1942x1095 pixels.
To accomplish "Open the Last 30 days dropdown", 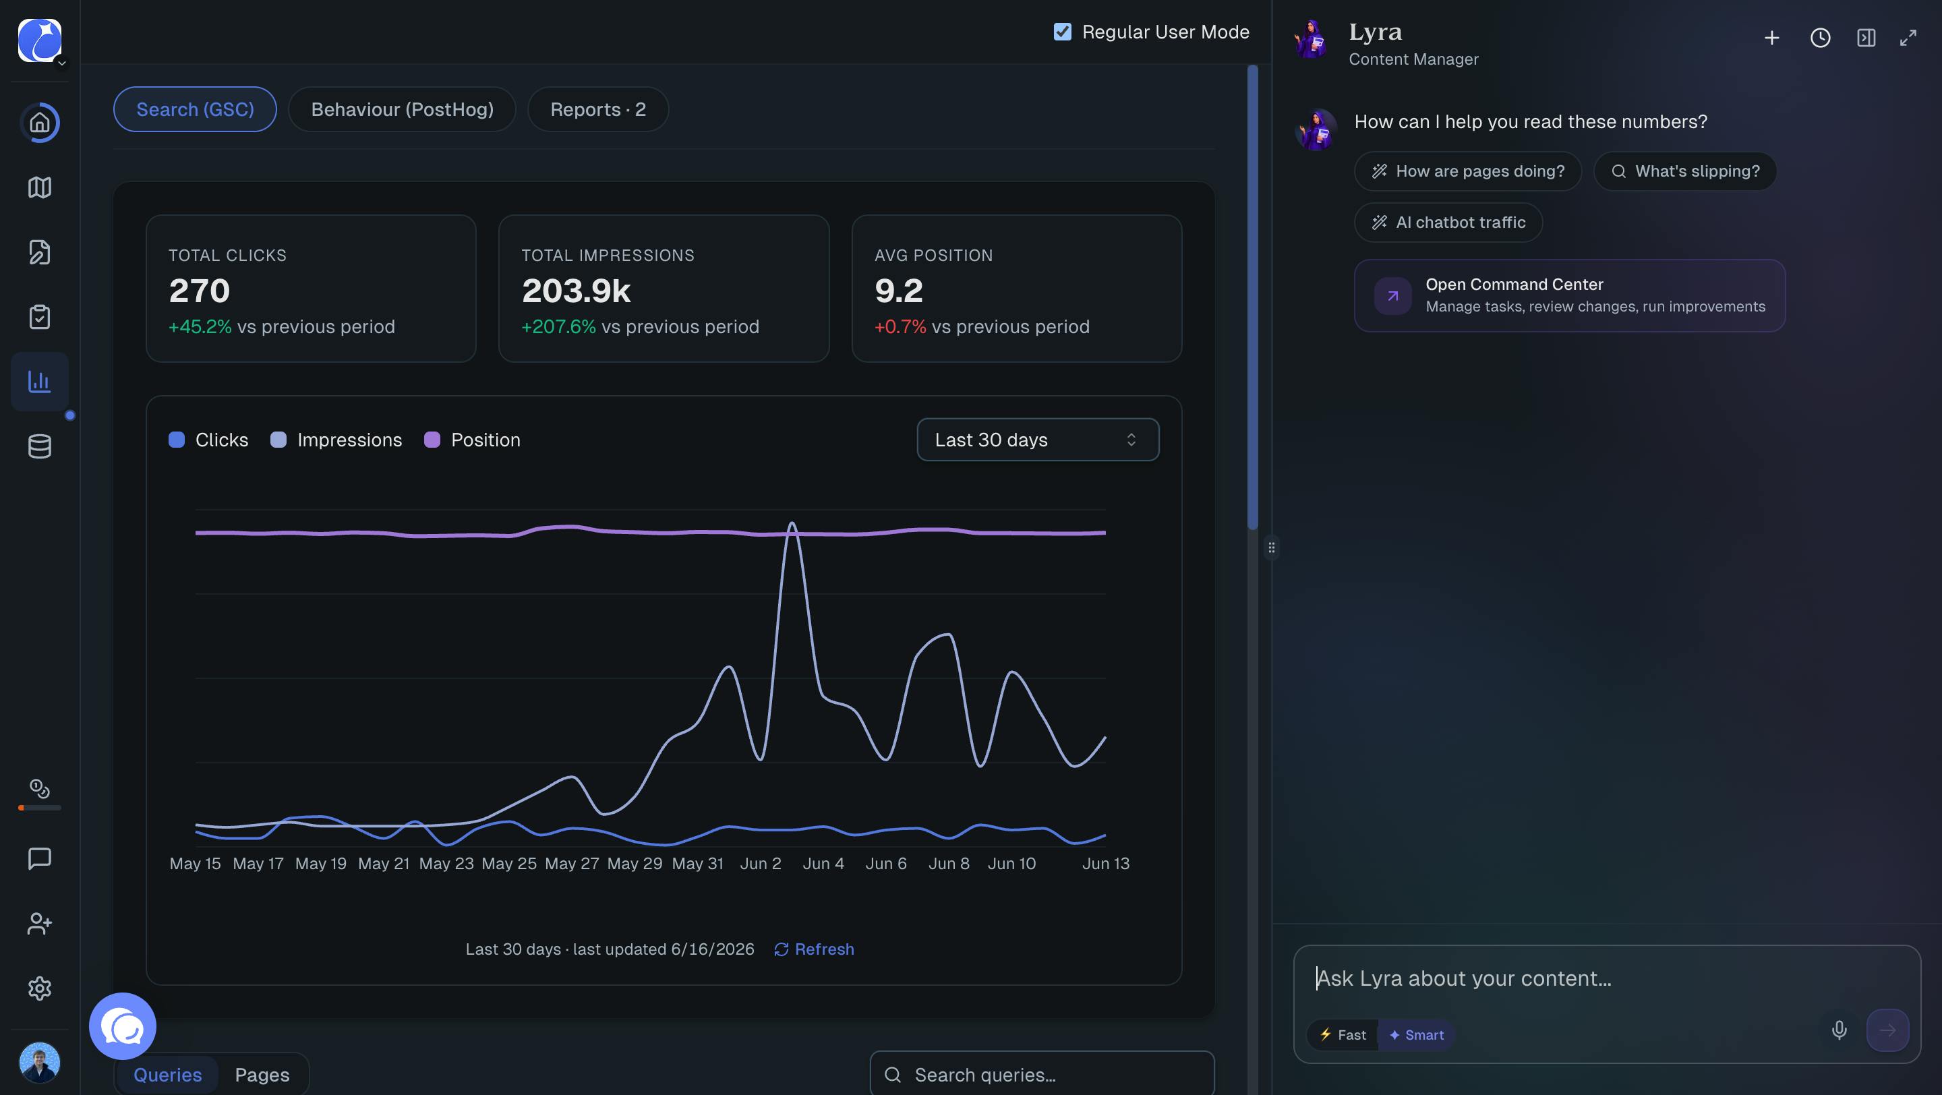I will click(1037, 440).
